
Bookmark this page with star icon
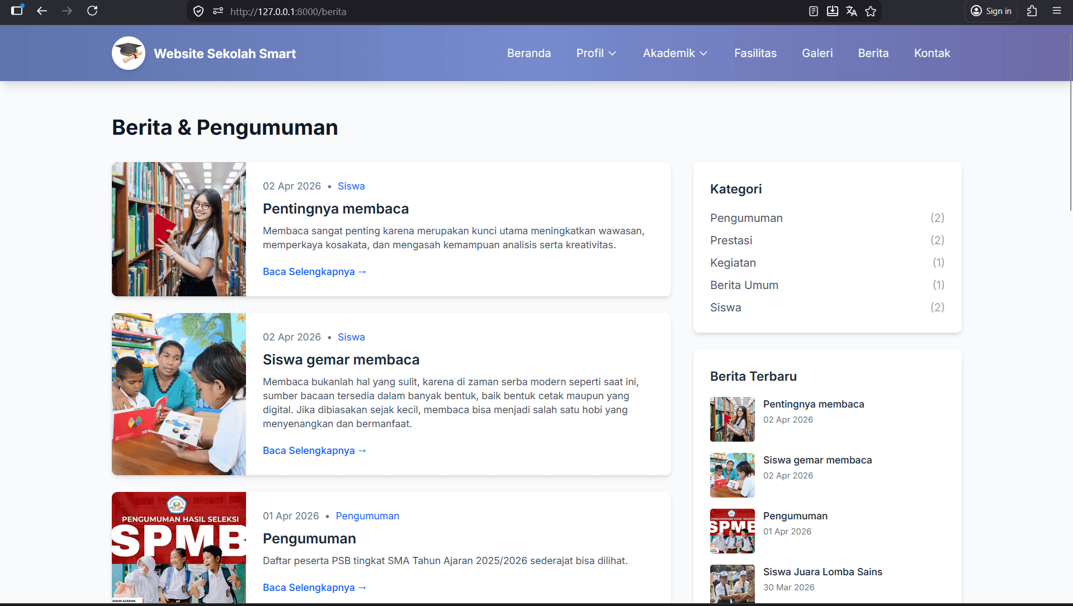click(x=871, y=11)
